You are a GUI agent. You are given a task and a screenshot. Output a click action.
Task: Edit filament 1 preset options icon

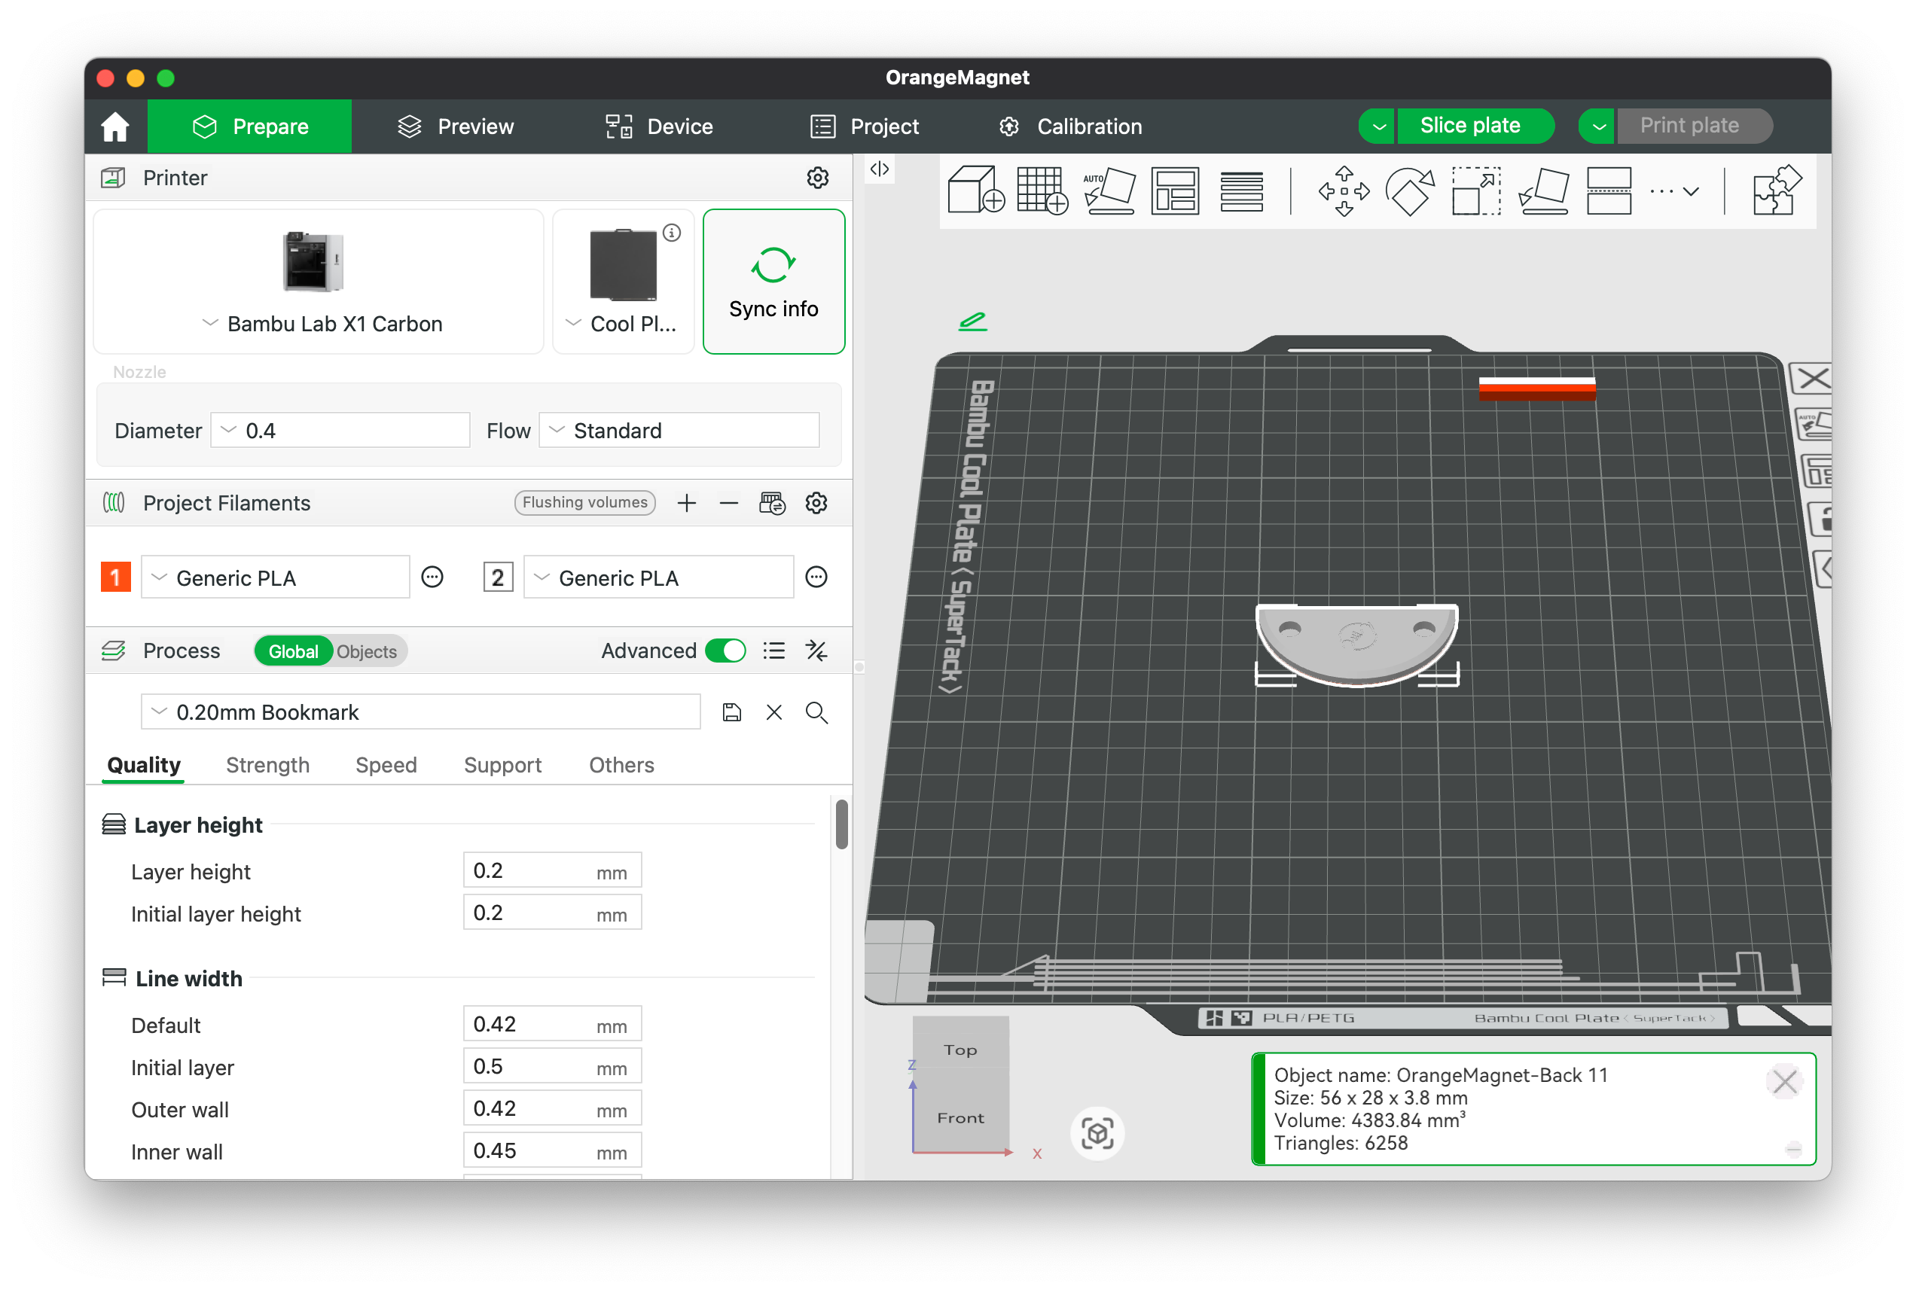tap(432, 577)
